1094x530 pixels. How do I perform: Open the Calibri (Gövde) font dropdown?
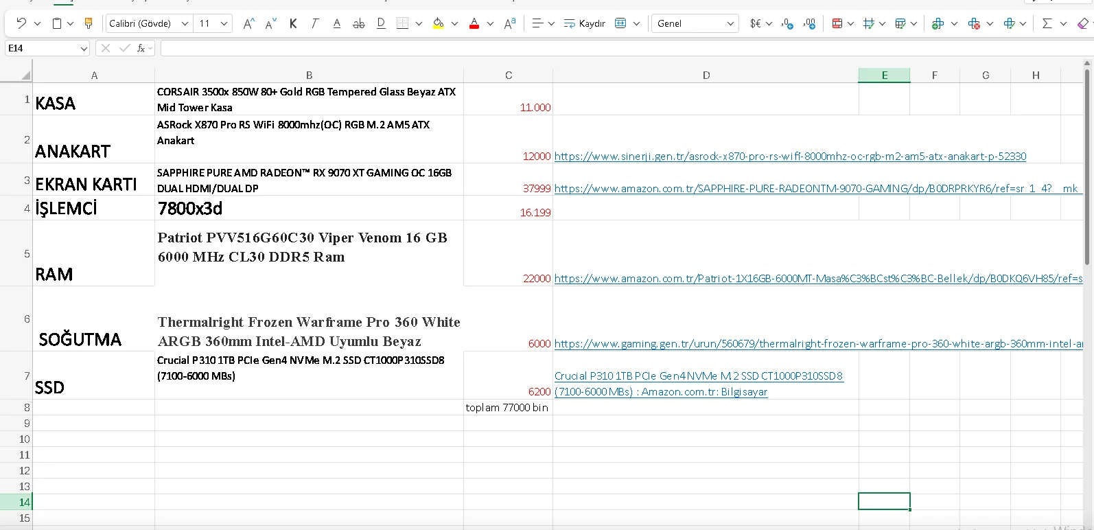click(185, 23)
